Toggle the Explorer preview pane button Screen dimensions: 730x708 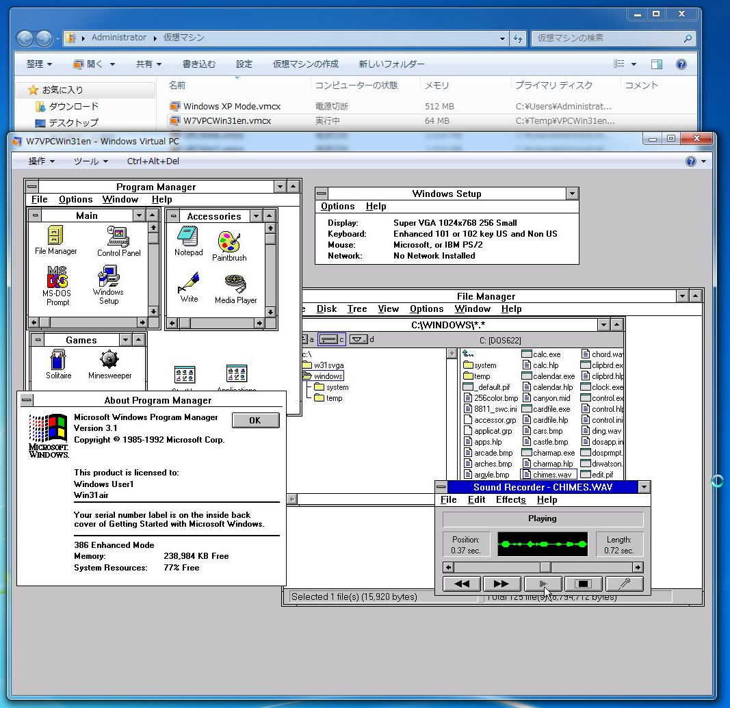(x=656, y=64)
